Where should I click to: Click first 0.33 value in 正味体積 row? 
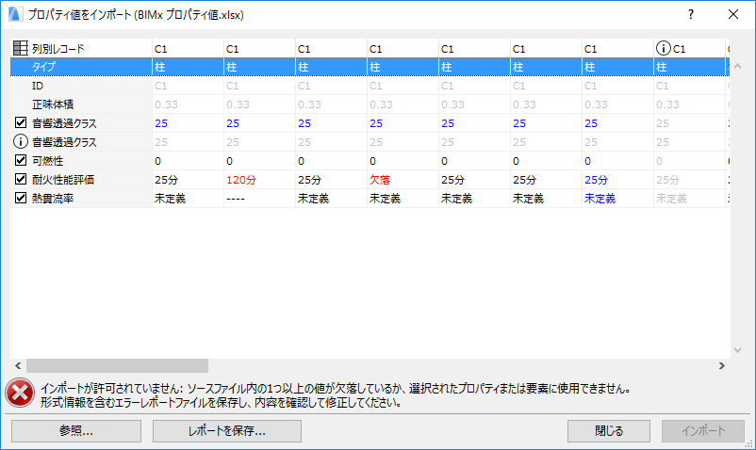(166, 104)
